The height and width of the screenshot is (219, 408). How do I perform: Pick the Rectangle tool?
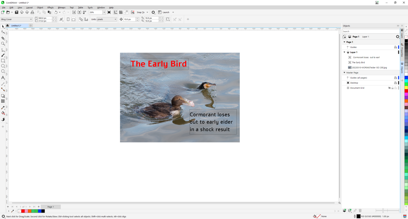tap(3, 61)
